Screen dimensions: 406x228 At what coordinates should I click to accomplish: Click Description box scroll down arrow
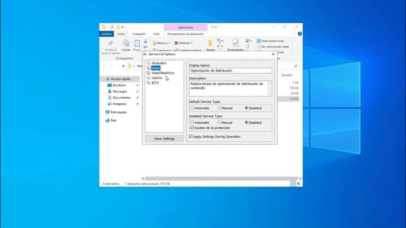point(270,94)
